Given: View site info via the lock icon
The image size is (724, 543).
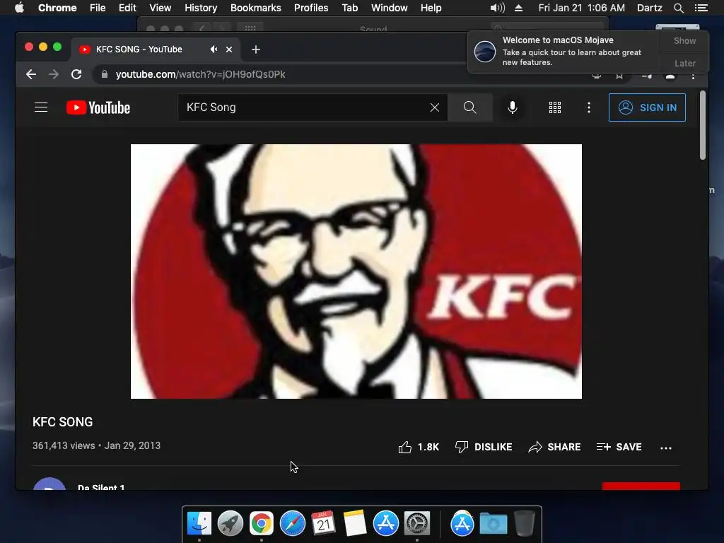Looking at the screenshot, I should point(105,74).
